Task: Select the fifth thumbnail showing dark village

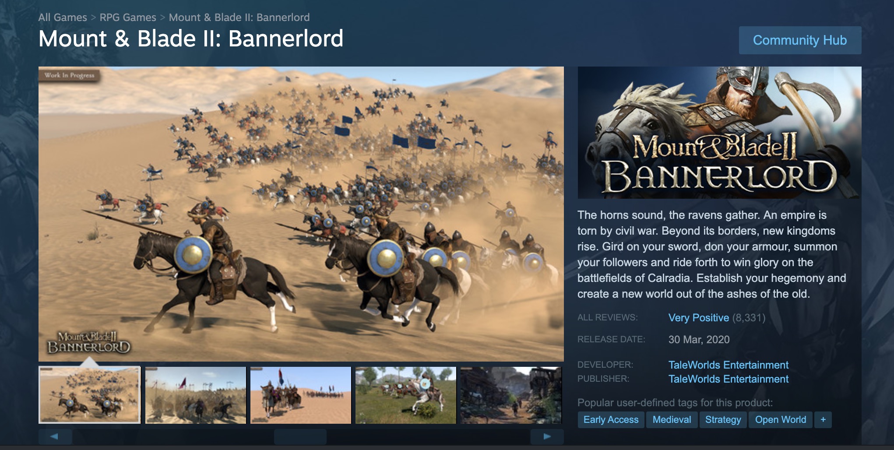Action: click(511, 395)
